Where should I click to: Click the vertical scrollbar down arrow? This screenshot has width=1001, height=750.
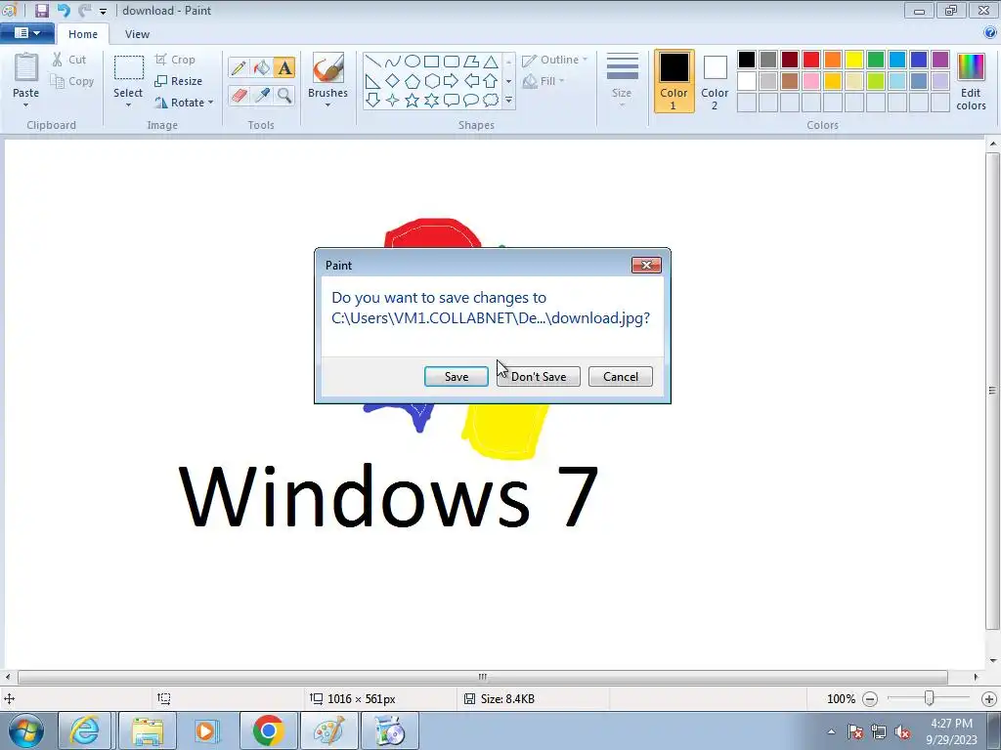pyautogui.click(x=993, y=661)
